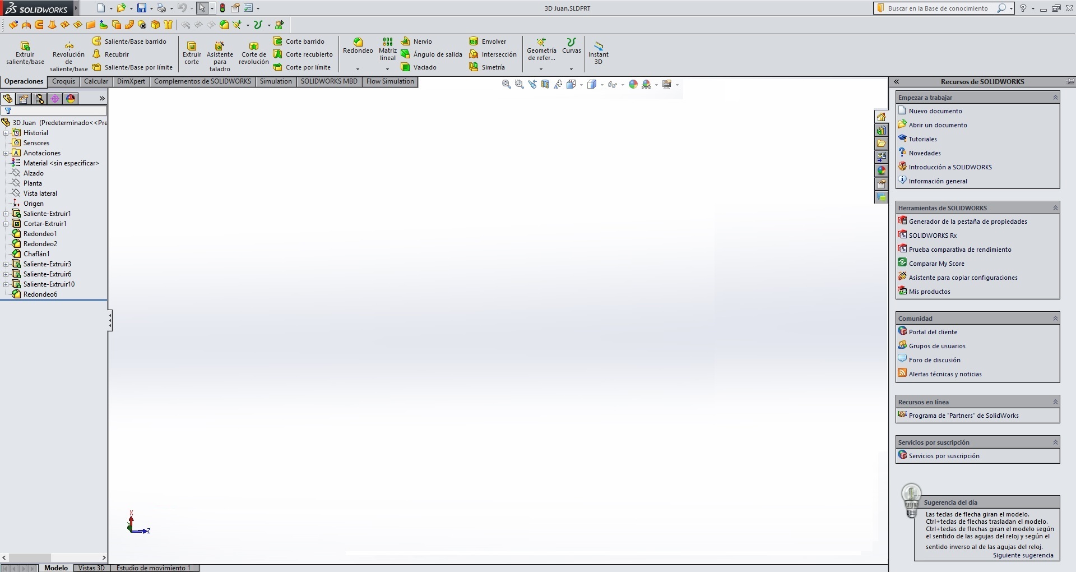Viewport: 1076px width, 572px height.
Task: Open Foro de discusión link
Action: (934, 360)
